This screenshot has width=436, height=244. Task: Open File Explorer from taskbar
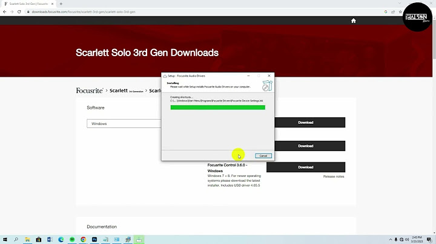pyautogui.click(x=27, y=239)
